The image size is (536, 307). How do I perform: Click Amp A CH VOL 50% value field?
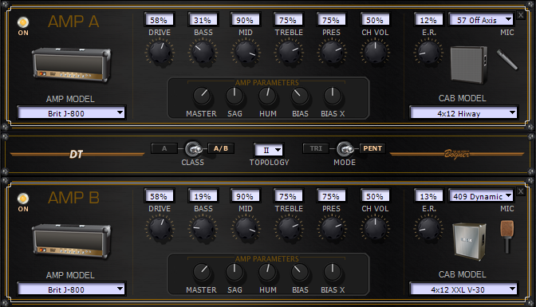[375, 20]
